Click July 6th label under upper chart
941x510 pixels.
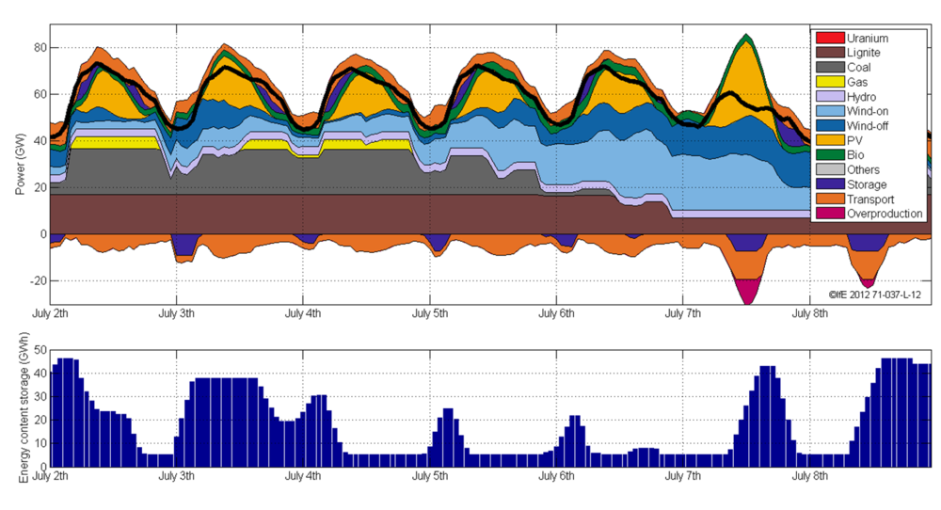pyautogui.click(x=556, y=313)
